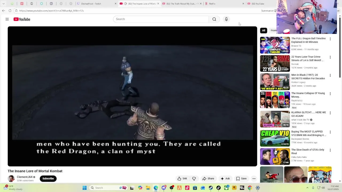
Task: Focus the browser address bar URL
Action: [52, 11]
